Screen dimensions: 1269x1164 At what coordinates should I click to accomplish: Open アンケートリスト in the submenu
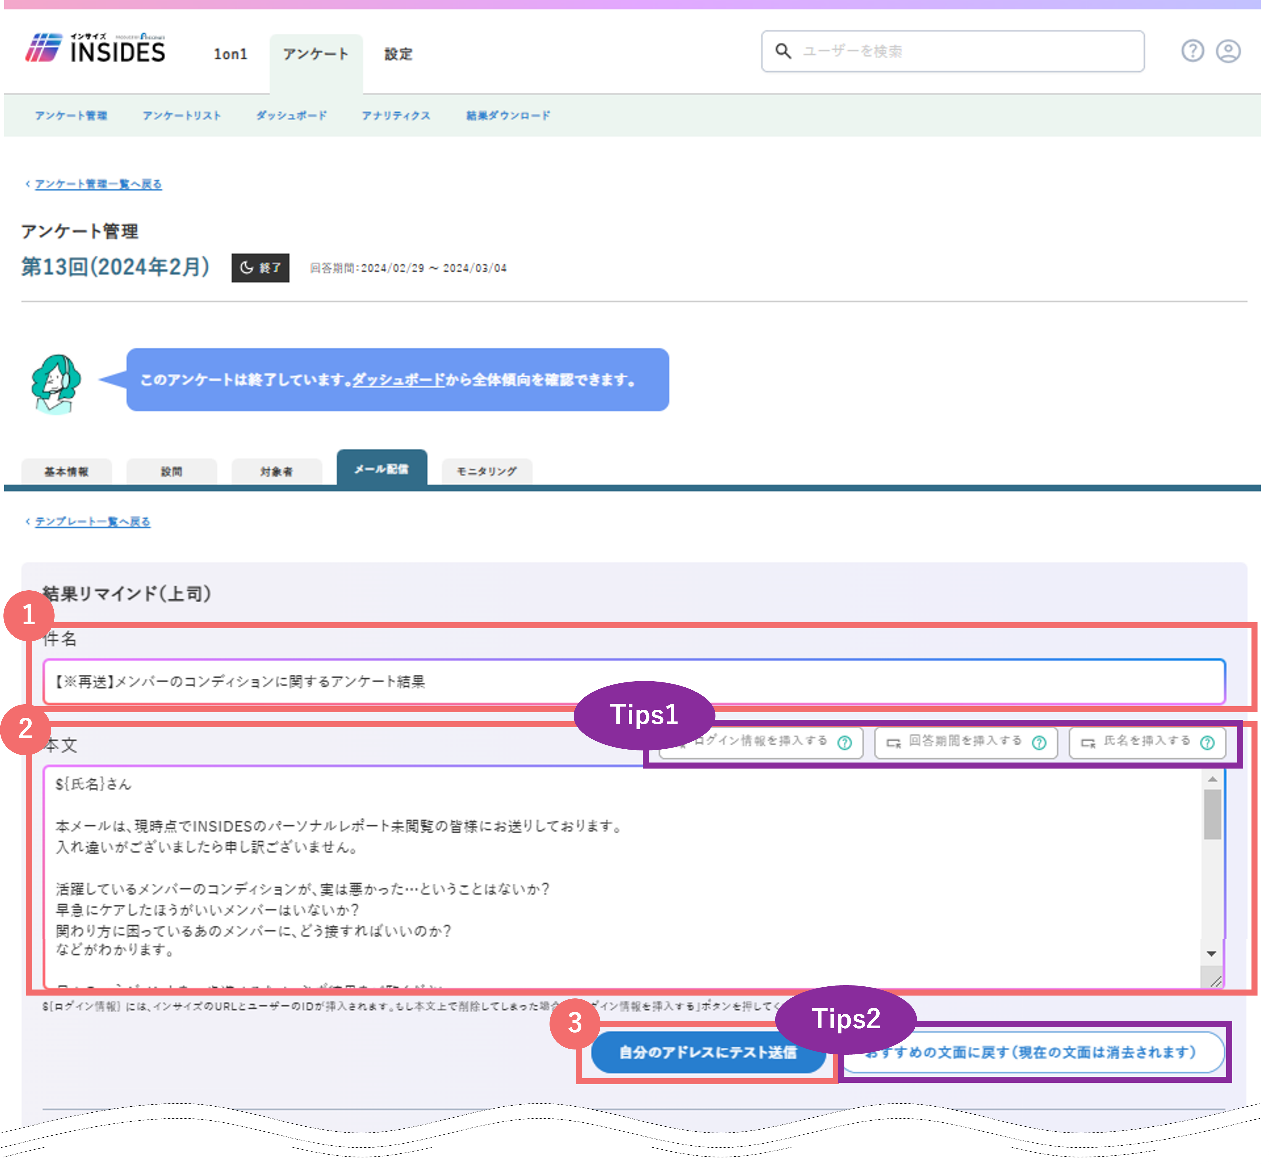(181, 116)
